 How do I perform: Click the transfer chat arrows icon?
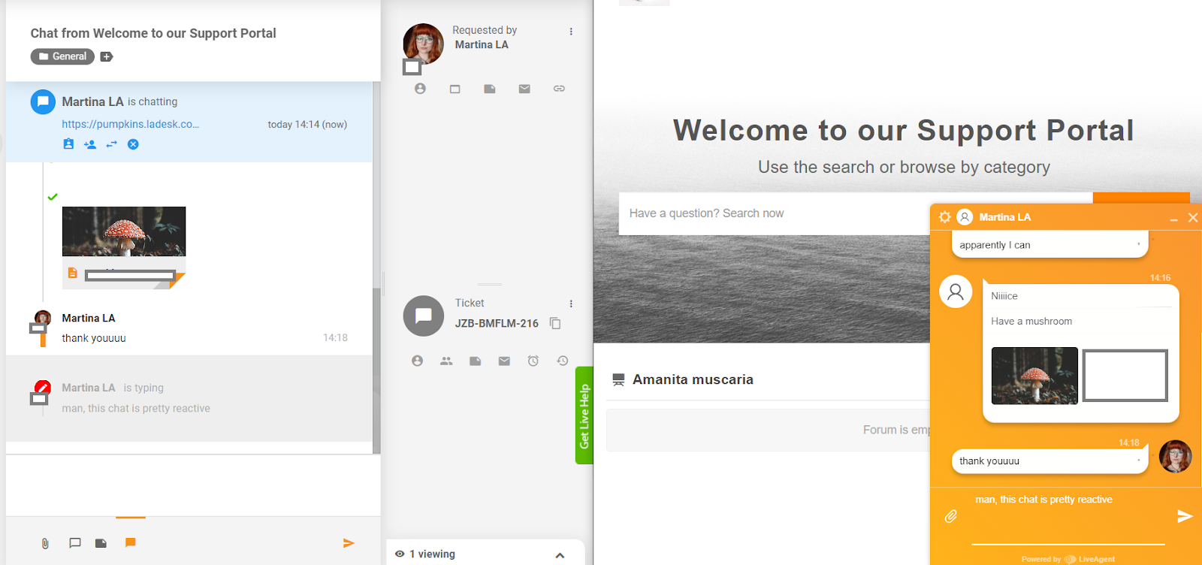pos(111,144)
